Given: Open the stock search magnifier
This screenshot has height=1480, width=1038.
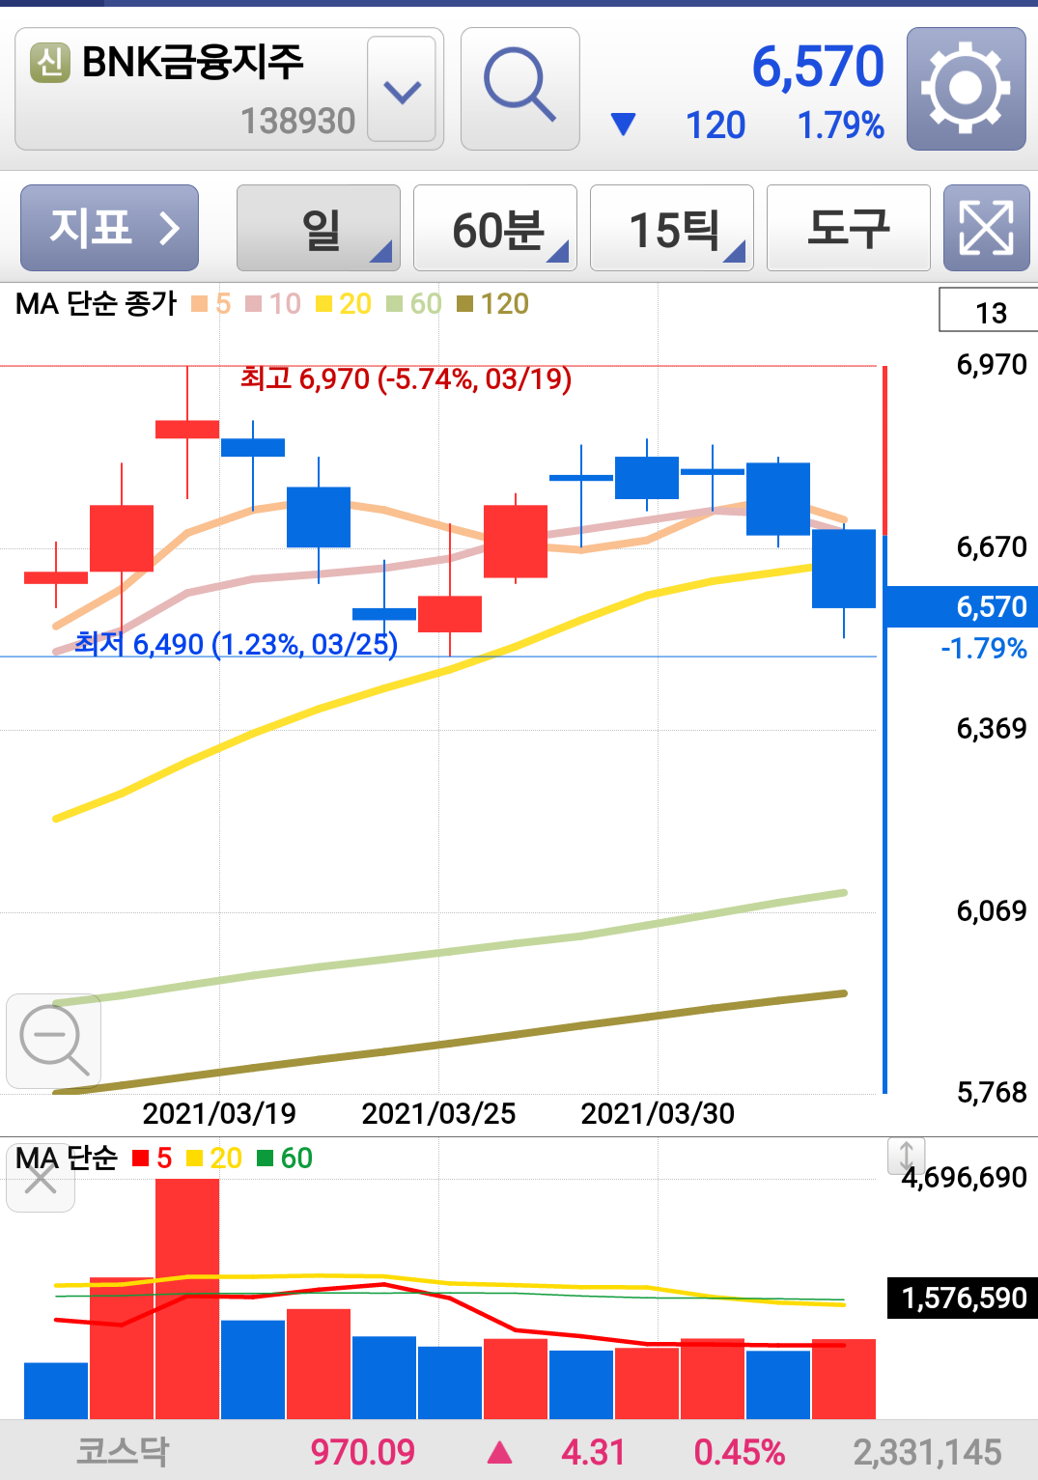Looking at the screenshot, I should pyautogui.click(x=519, y=89).
